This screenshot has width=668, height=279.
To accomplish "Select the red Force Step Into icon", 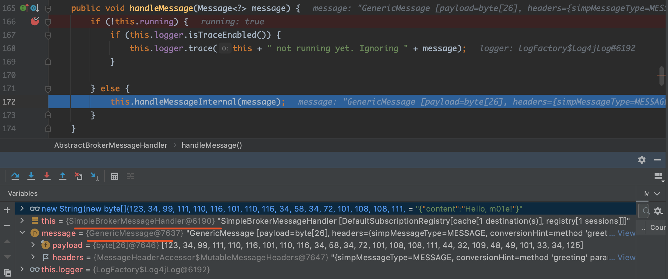I will point(47,176).
